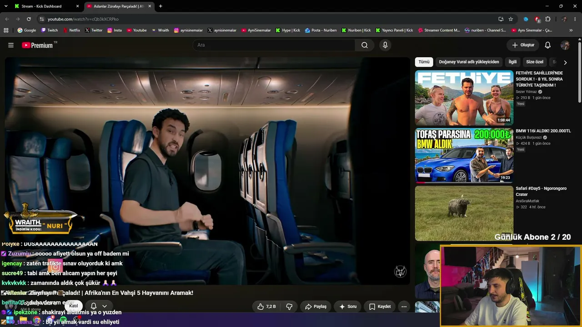Open Küçük Burjuvazi channel link

pos(529,137)
